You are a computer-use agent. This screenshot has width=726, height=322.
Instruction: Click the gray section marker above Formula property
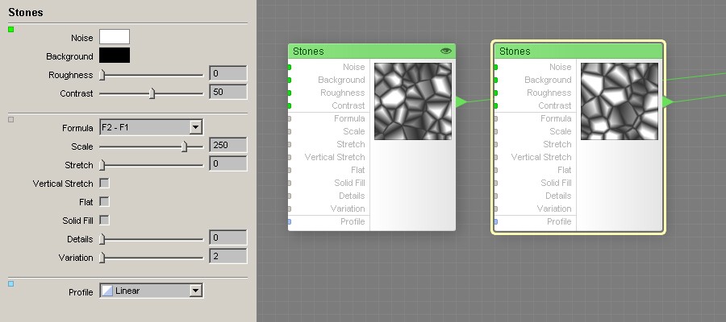pos(10,120)
